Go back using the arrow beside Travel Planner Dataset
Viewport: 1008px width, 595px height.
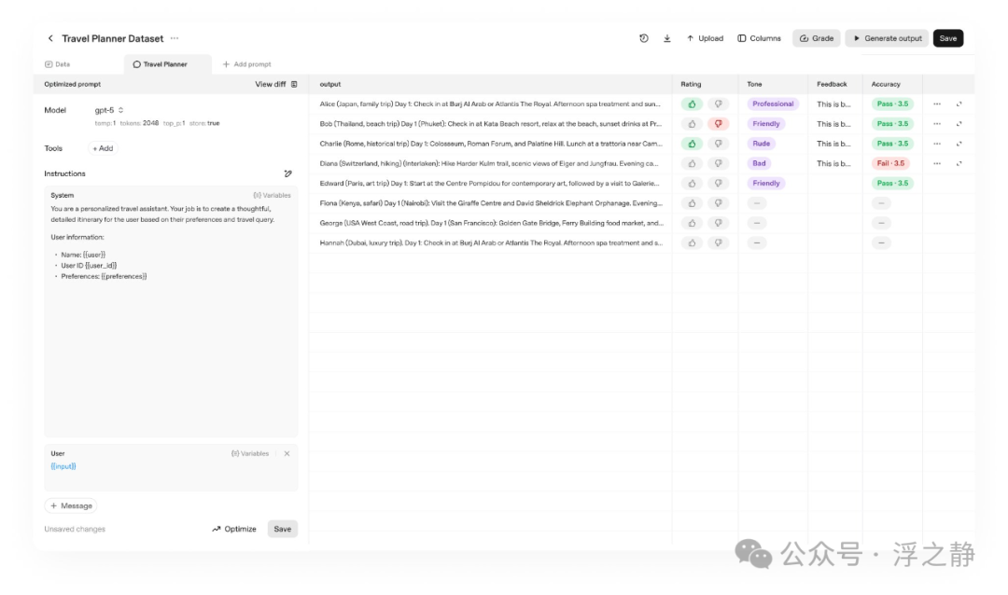tap(50, 38)
